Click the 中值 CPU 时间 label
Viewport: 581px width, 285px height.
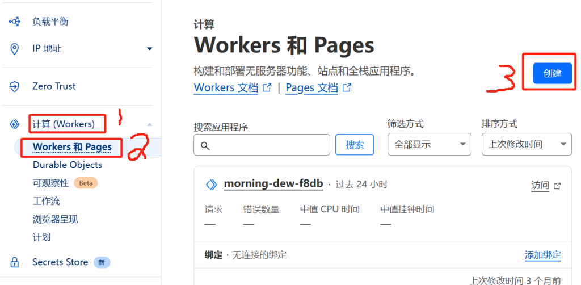pyautogui.click(x=330, y=209)
